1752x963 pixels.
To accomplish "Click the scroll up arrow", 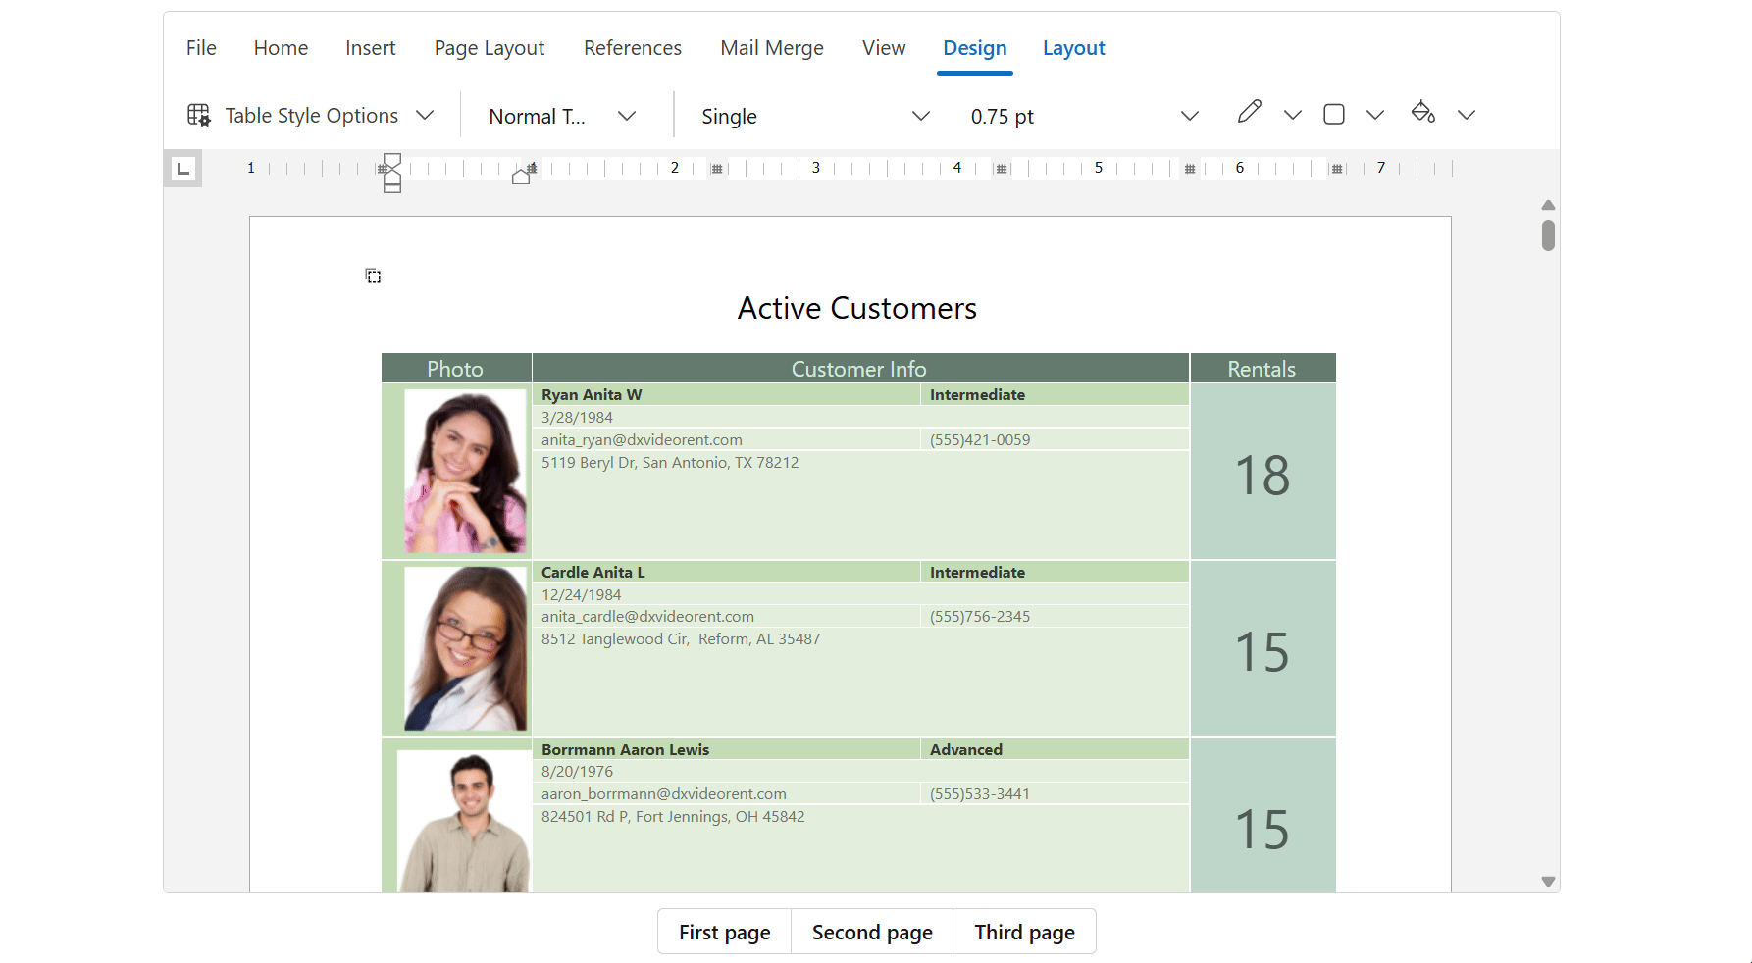I will pyautogui.click(x=1548, y=205).
